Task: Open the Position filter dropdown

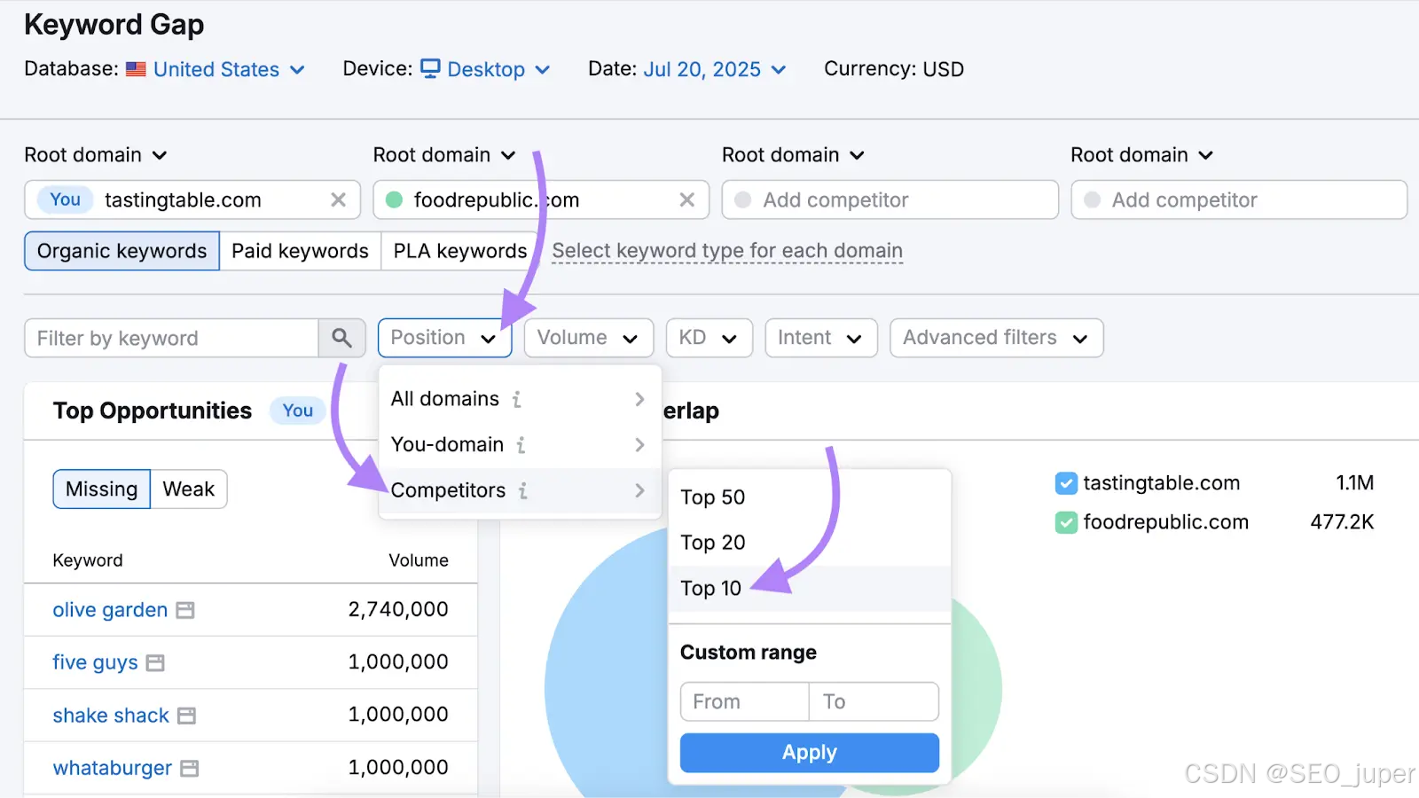Action: [x=445, y=338]
